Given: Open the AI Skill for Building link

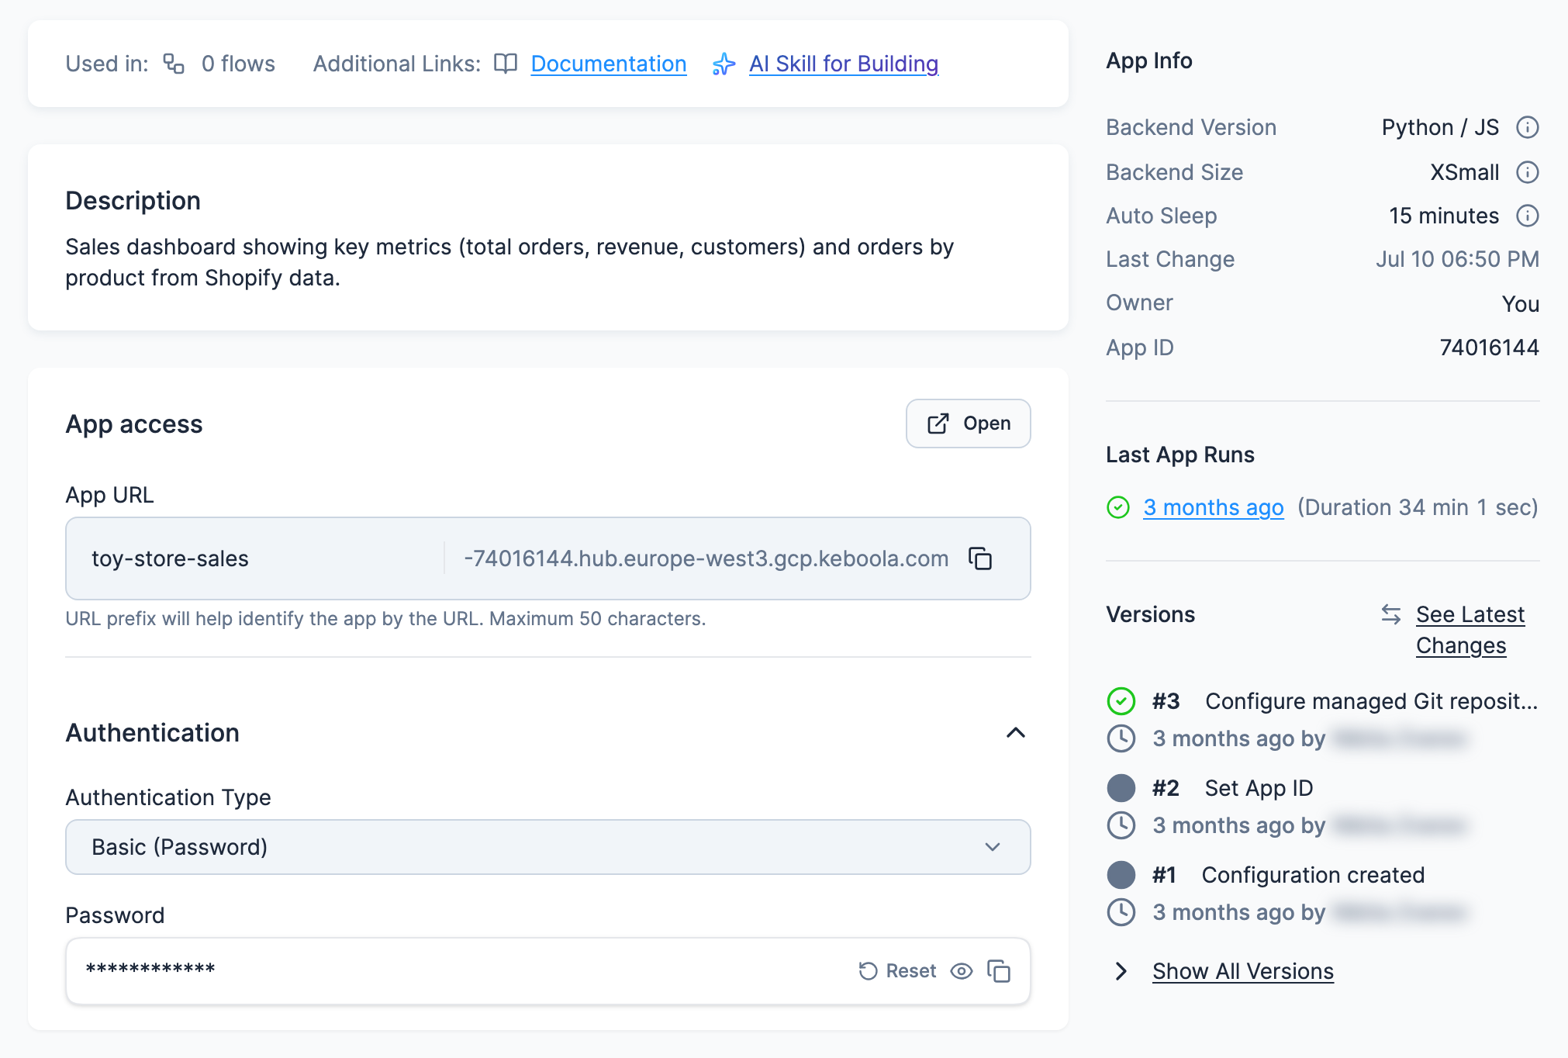Looking at the screenshot, I should tap(844, 64).
